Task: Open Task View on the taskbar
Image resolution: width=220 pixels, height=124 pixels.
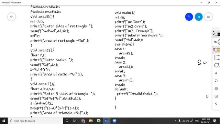Action: click(75, 121)
